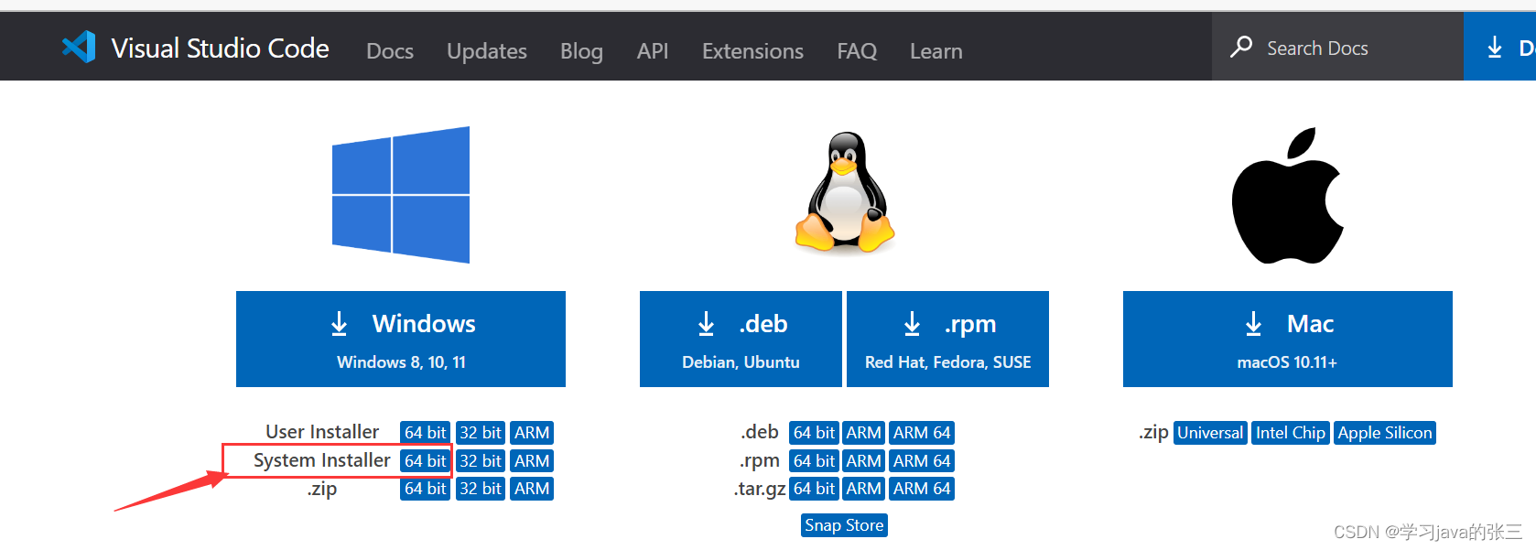Click the Apple logo image
The height and width of the screenshot is (550, 1536).
point(1287,195)
